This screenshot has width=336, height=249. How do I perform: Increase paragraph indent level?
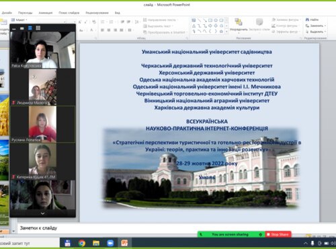click(128, 22)
